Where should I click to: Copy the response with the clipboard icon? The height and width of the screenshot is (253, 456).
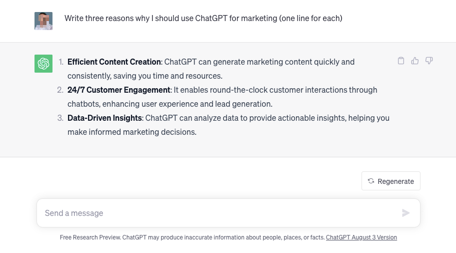tap(400, 61)
